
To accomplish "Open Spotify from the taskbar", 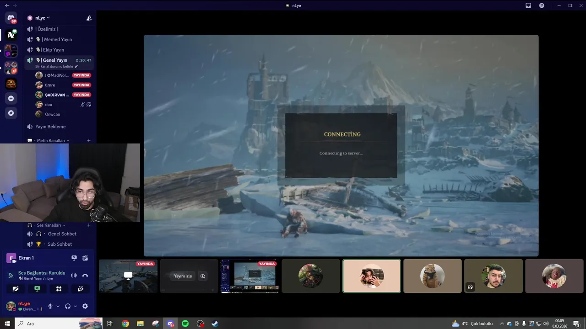I will click(x=185, y=324).
